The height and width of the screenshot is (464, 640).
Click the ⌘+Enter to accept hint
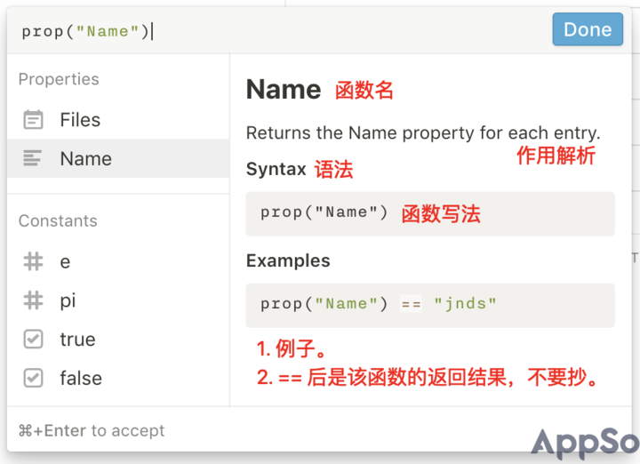[92, 430]
